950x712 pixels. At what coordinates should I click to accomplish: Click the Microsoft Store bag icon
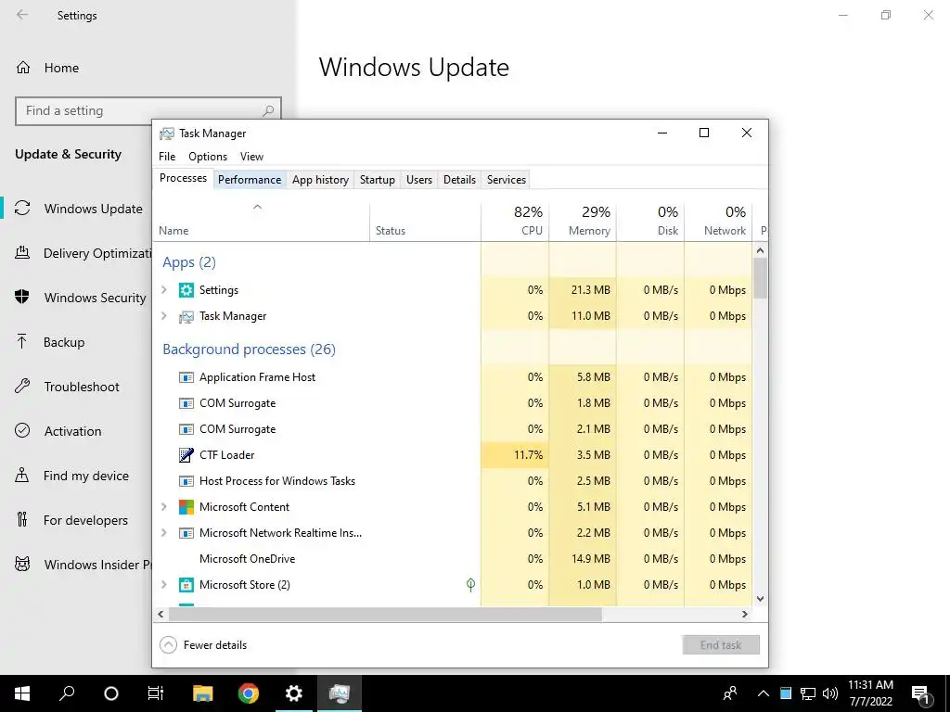point(186,585)
